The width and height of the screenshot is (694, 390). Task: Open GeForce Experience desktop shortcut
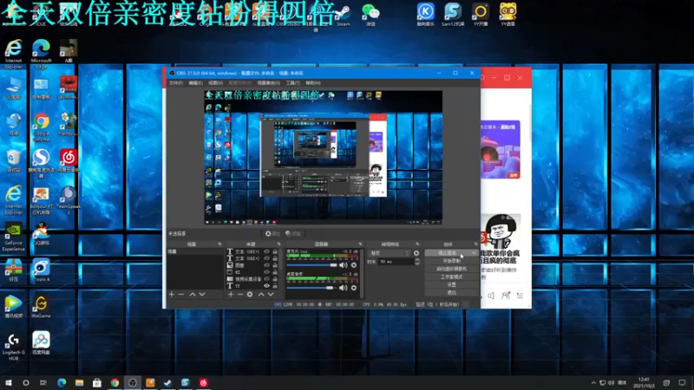14,237
